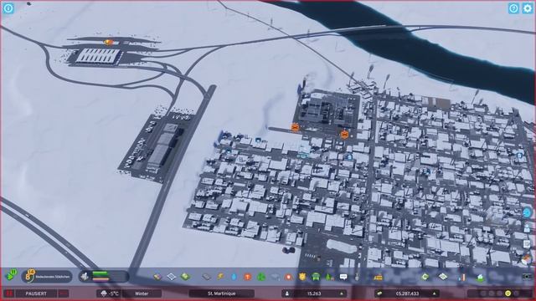536x301 pixels.
Task: Open the education and research menu
Action: coord(276,277)
